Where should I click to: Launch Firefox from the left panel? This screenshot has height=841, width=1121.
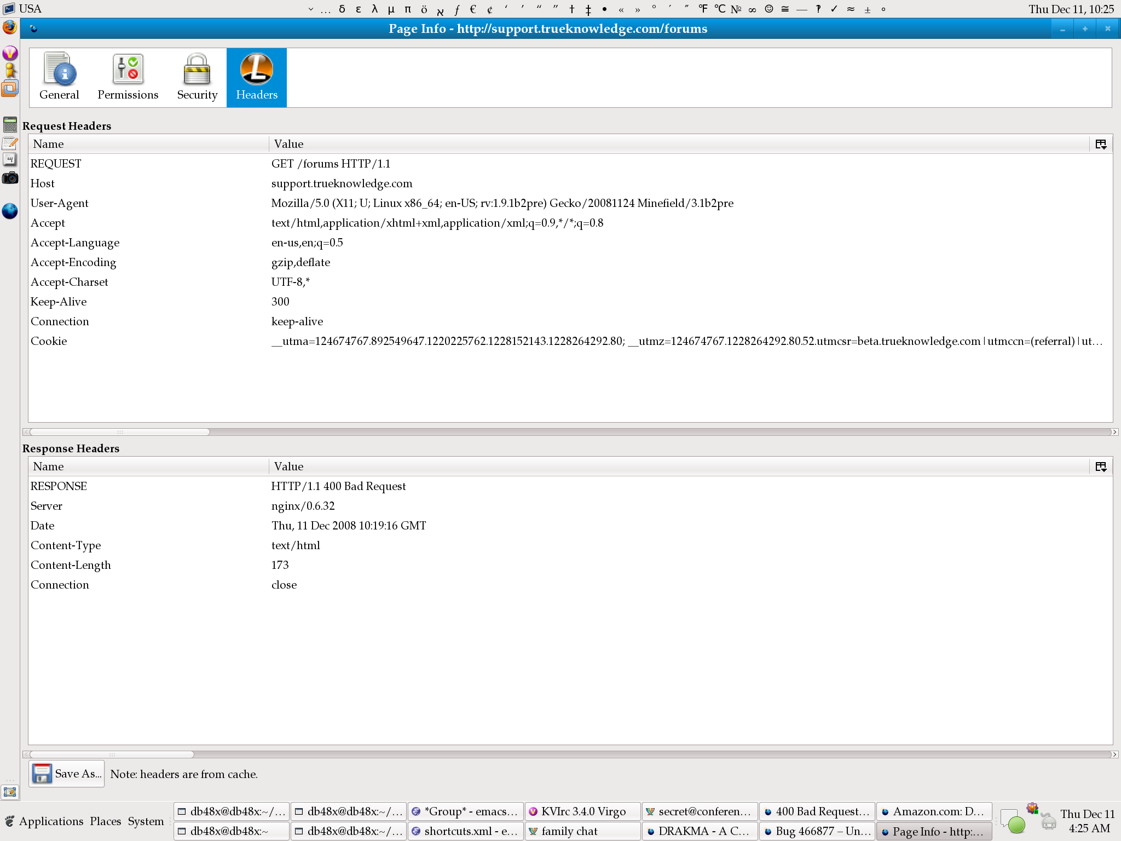(x=10, y=27)
